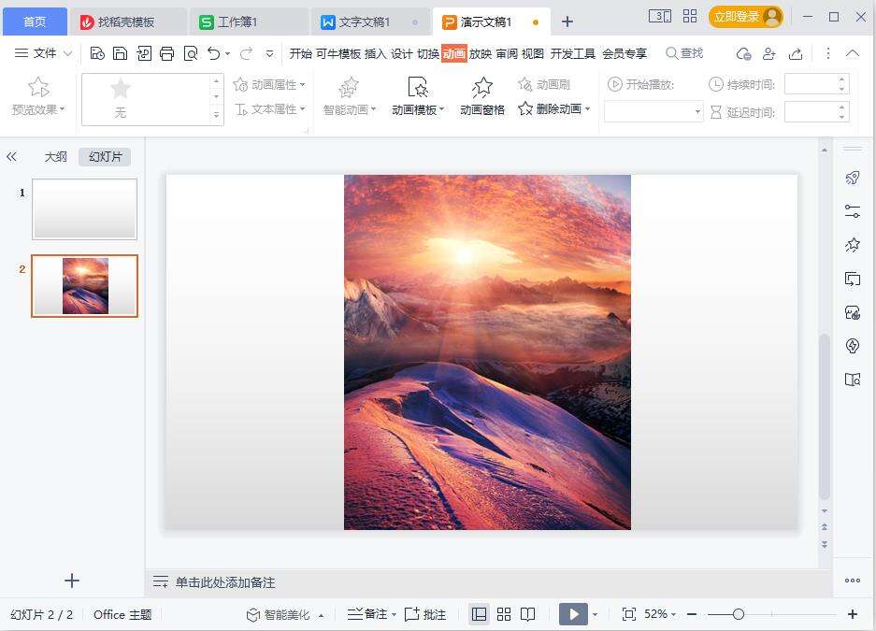Screen dimensions: 876x631
Task: Select slide 1 thumbnail
Action: (x=84, y=208)
